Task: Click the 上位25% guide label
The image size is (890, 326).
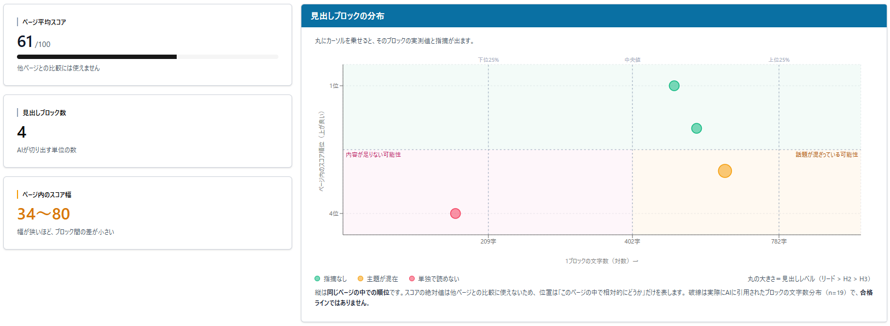Action: (x=779, y=60)
